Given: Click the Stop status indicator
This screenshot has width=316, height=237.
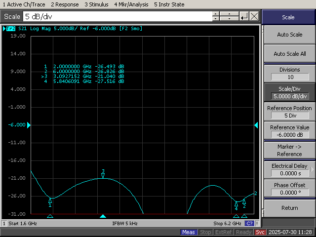Looking at the screenshot, I should point(205,232).
